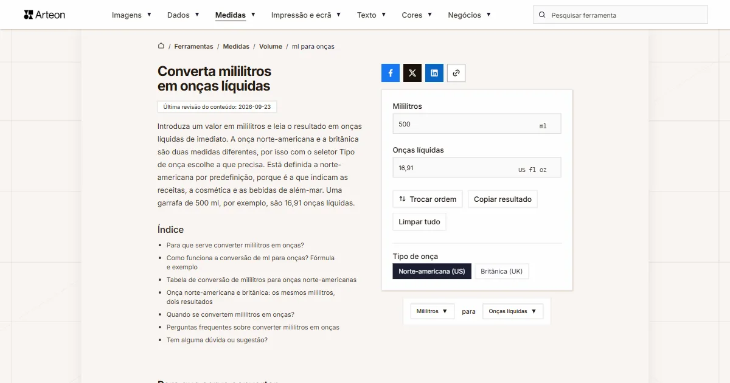730x383 pixels.
Task: Share the page on X
Action: (x=412, y=73)
